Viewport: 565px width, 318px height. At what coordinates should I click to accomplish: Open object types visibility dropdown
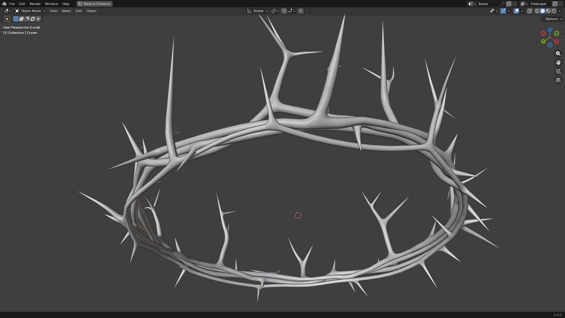(494, 11)
